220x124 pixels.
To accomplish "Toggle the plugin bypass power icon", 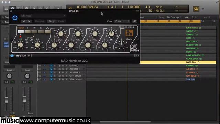I will tap(15, 18).
